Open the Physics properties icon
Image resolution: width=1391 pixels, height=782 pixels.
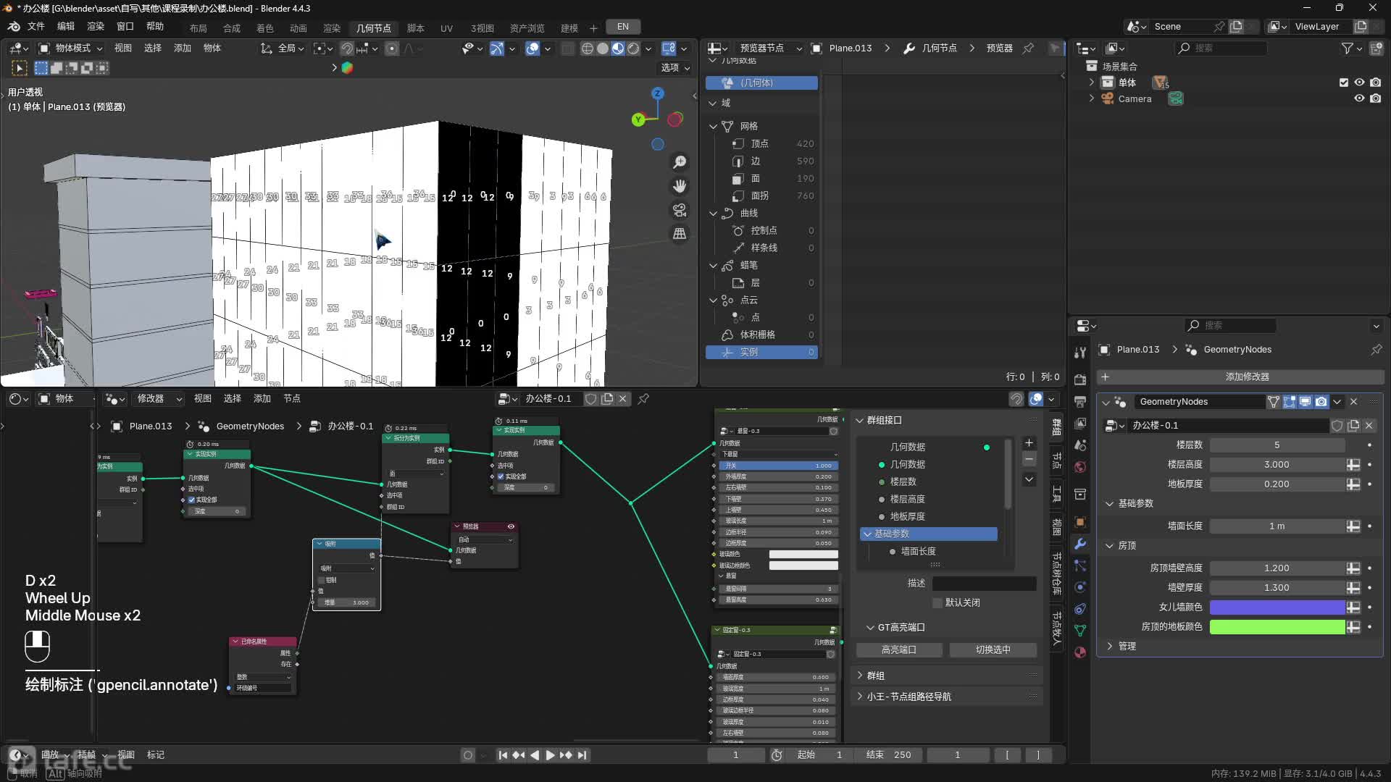point(1080,587)
